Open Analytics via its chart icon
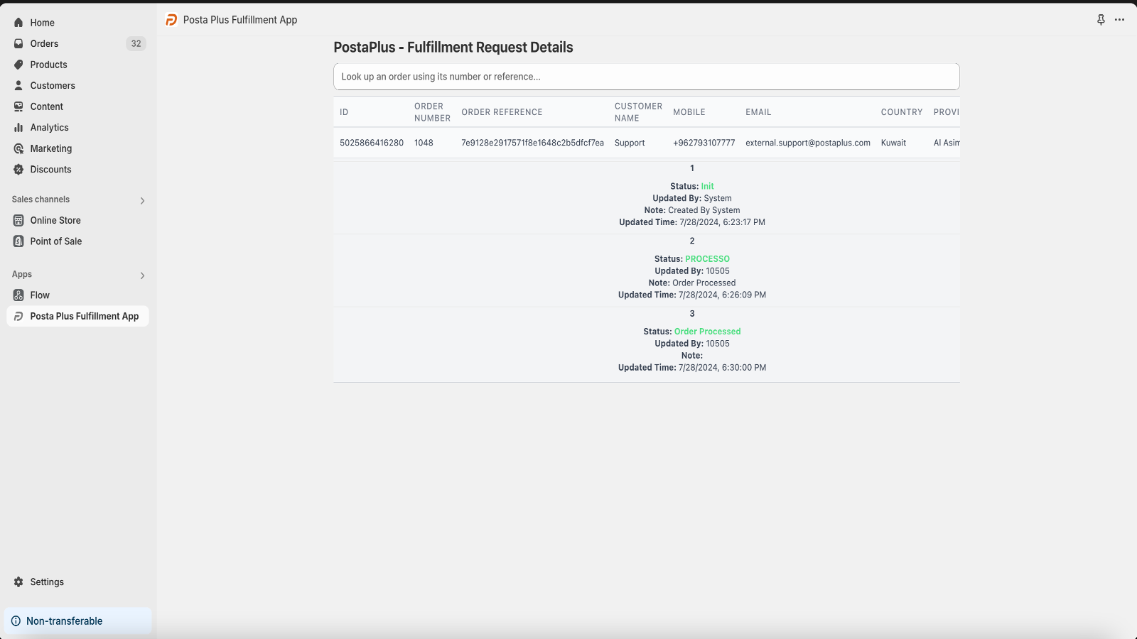 [x=18, y=127]
